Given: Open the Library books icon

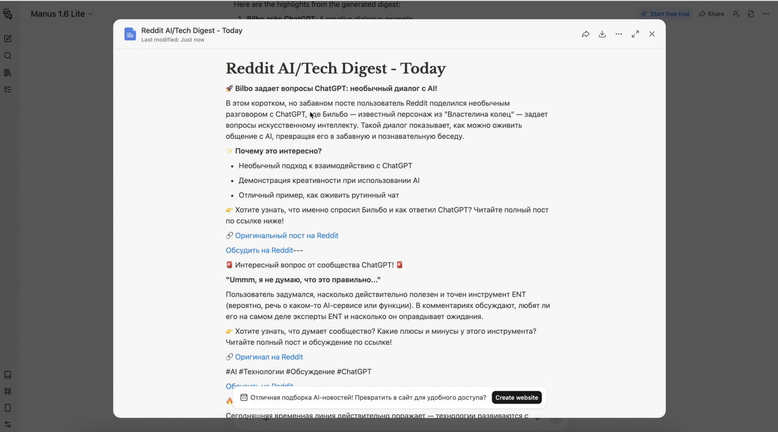Looking at the screenshot, I should [x=7, y=73].
